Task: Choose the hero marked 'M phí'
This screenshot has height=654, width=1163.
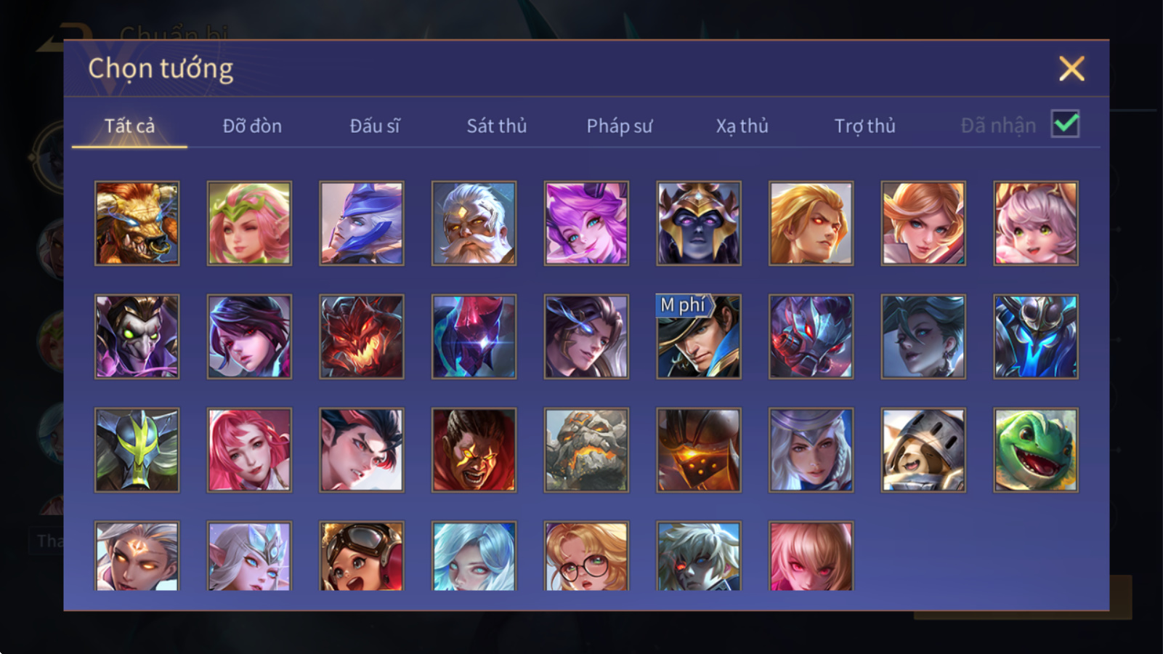Action: (699, 336)
